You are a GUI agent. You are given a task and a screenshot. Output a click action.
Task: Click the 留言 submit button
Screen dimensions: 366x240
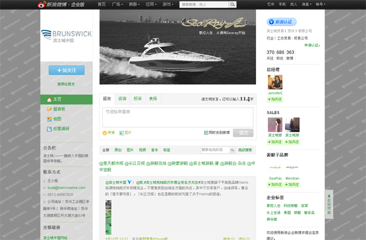click(243, 133)
